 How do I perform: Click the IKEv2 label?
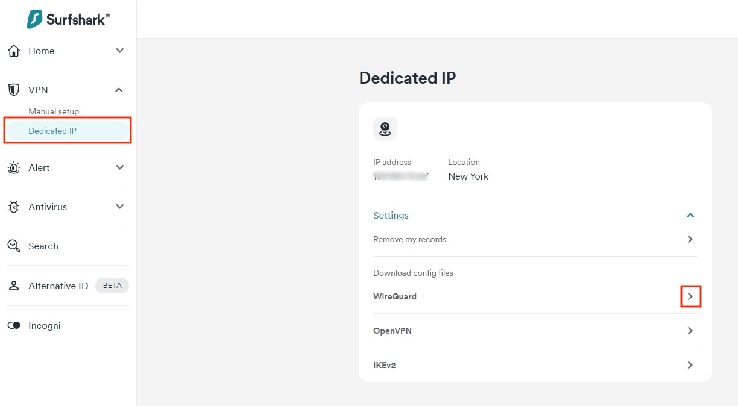tap(385, 365)
